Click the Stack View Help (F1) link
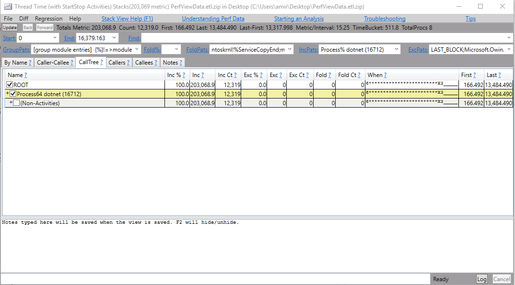Viewport: 515px width, 285px height. 127,18
